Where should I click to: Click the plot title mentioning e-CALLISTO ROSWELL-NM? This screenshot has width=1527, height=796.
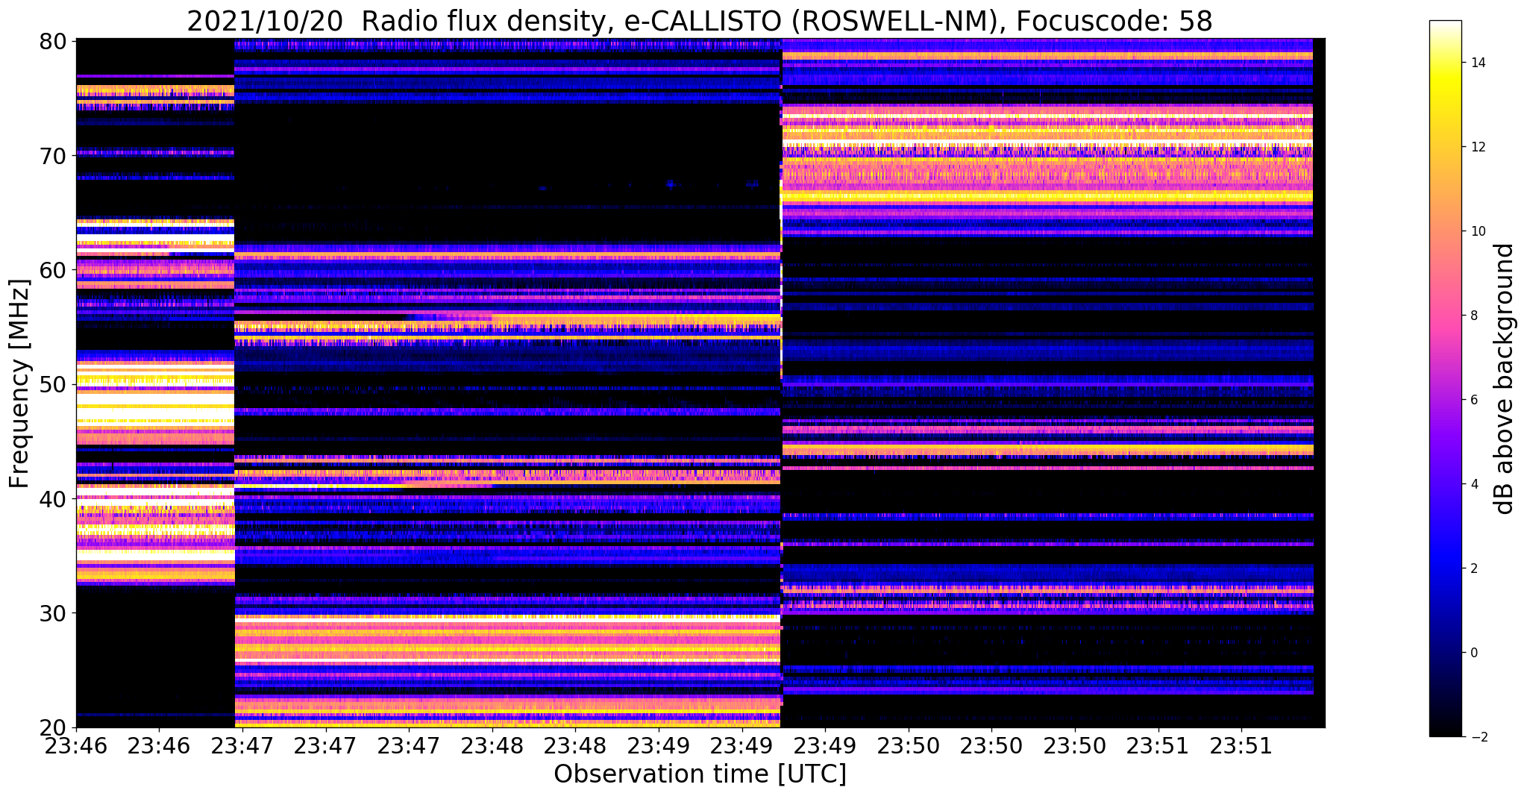[700, 21]
